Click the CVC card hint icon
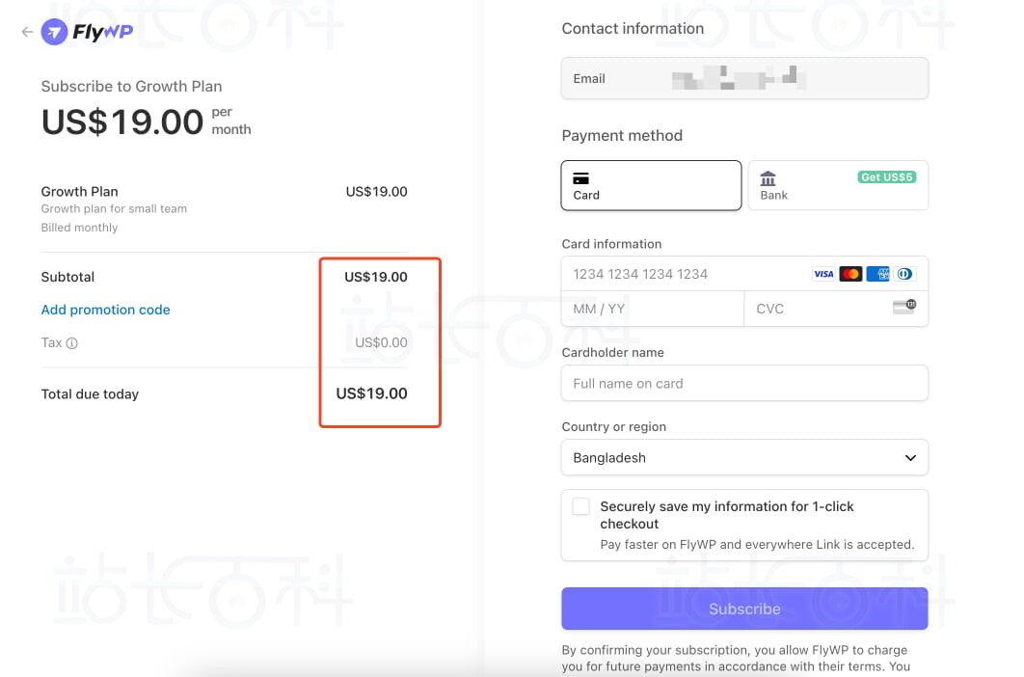 [904, 308]
